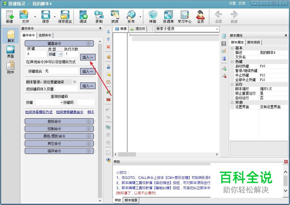Screen dimensions: 290x205
Task: Click 插入 button beside 按键组合
Action: click(x=88, y=71)
